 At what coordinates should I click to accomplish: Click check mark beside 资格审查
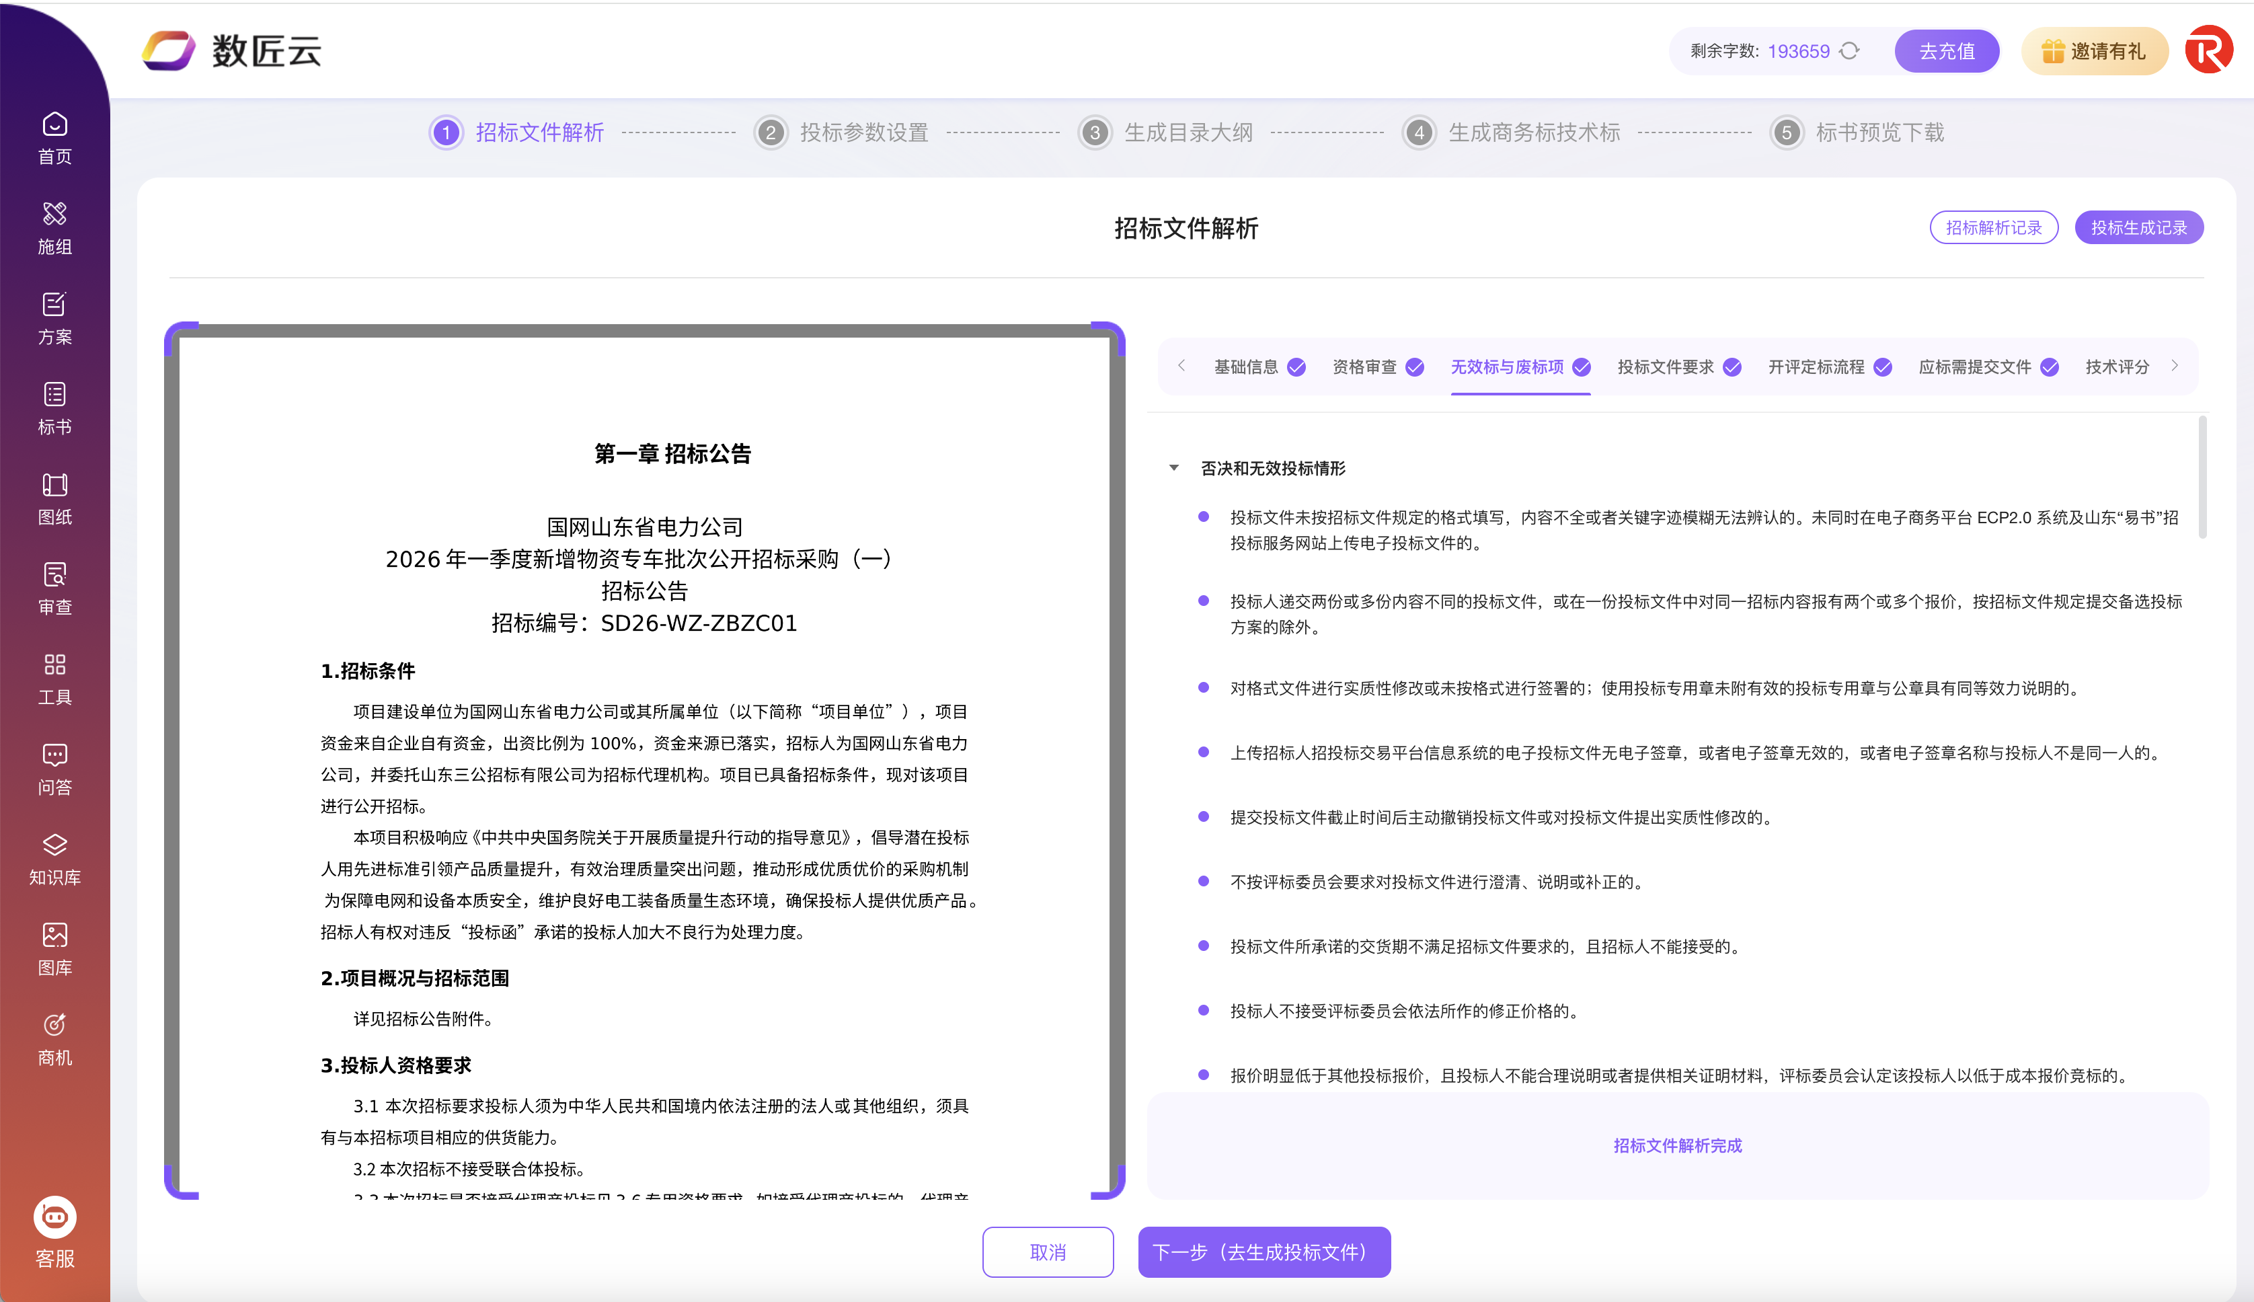1414,367
